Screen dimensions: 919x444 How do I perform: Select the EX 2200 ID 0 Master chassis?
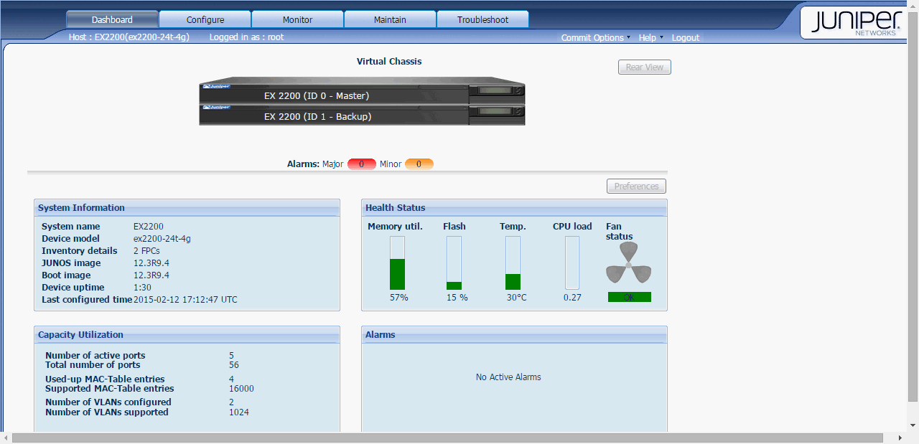[x=362, y=95]
